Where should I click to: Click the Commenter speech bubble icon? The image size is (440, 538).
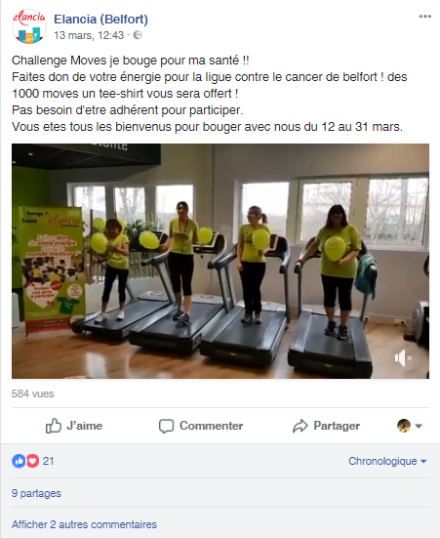point(166,426)
